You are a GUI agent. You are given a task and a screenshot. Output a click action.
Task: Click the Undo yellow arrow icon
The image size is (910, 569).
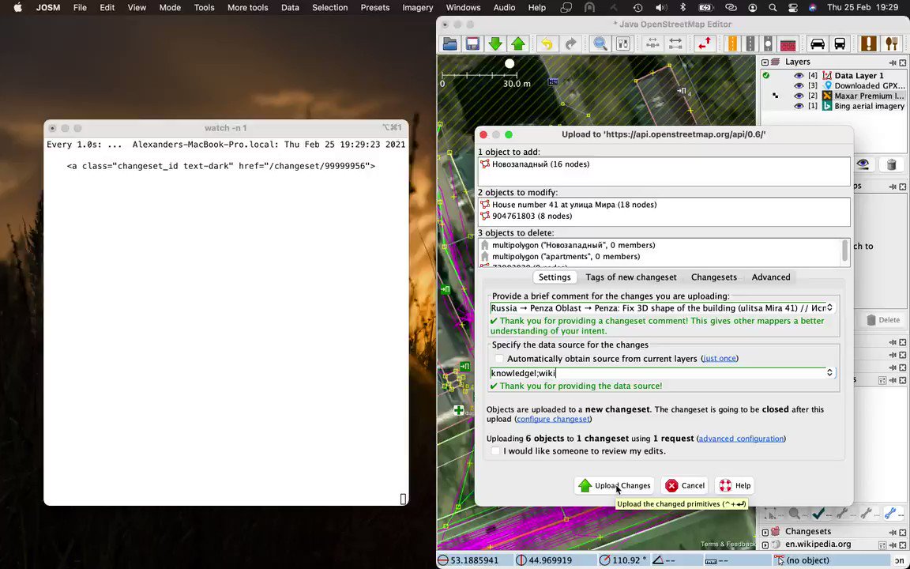(x=547, y=43)
